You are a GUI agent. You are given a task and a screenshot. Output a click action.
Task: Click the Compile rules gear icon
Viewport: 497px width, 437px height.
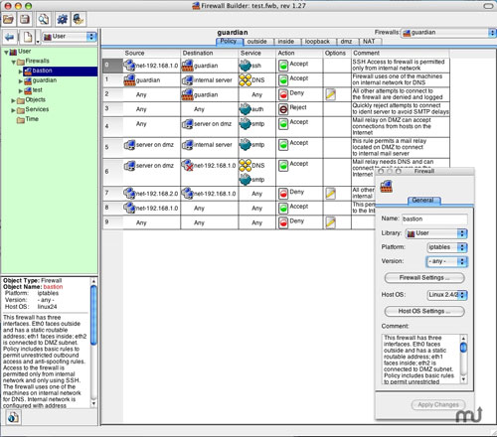(62, 19)
